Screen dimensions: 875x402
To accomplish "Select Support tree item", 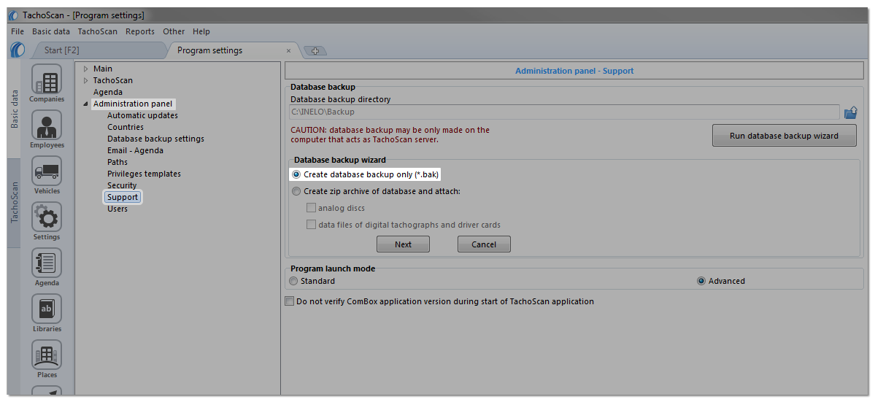I will (123, 198).
